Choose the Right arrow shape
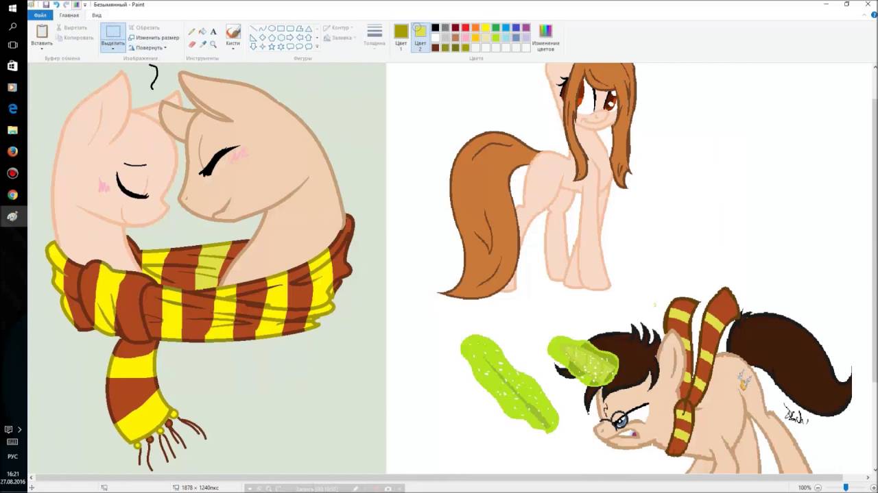The image size is (878, 493). (x=290, y=38)
